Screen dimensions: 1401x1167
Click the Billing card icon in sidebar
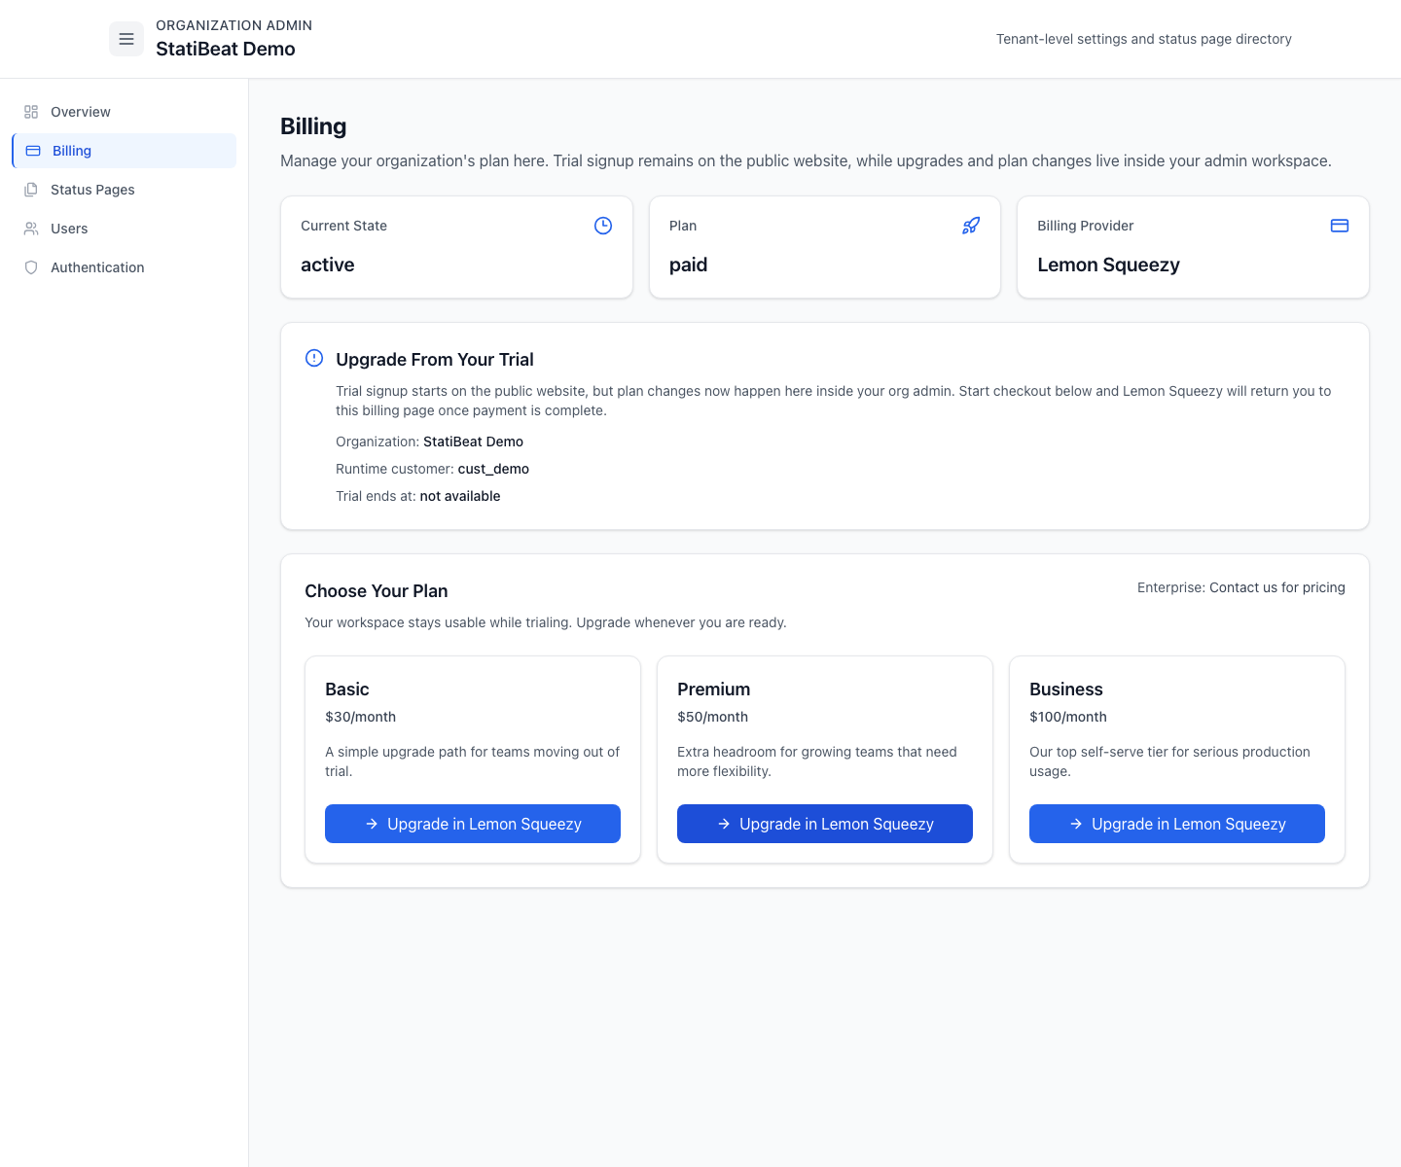[x=31, y=151]
